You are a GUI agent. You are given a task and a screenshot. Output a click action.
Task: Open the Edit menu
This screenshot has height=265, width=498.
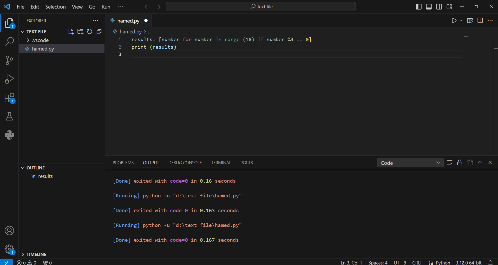35,7
